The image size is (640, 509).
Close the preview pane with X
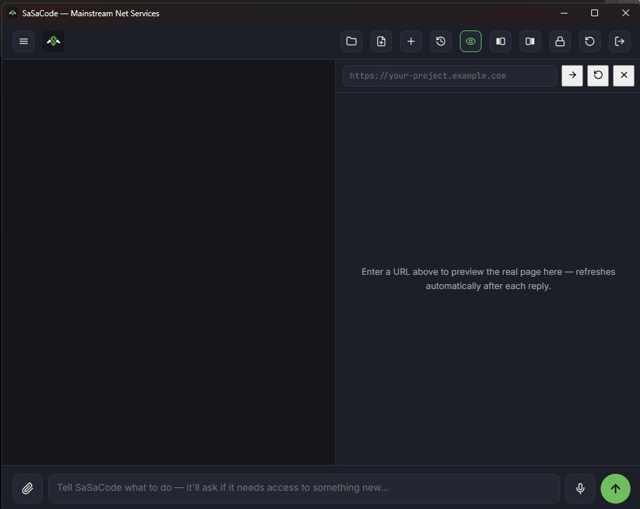(624, 75)
